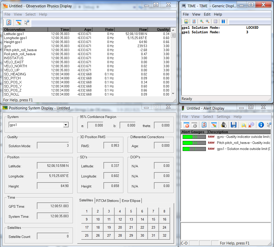Click satellite number 14 button

(x=142, y=220)
